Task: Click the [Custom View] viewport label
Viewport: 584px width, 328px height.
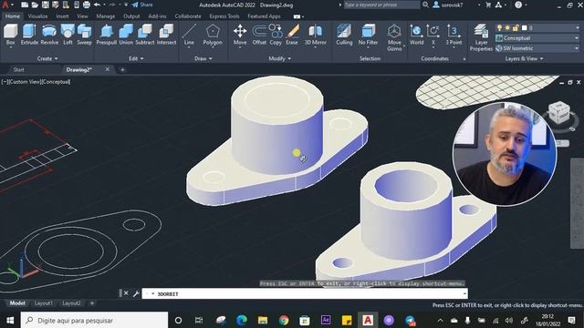Action: coord(26,82)
